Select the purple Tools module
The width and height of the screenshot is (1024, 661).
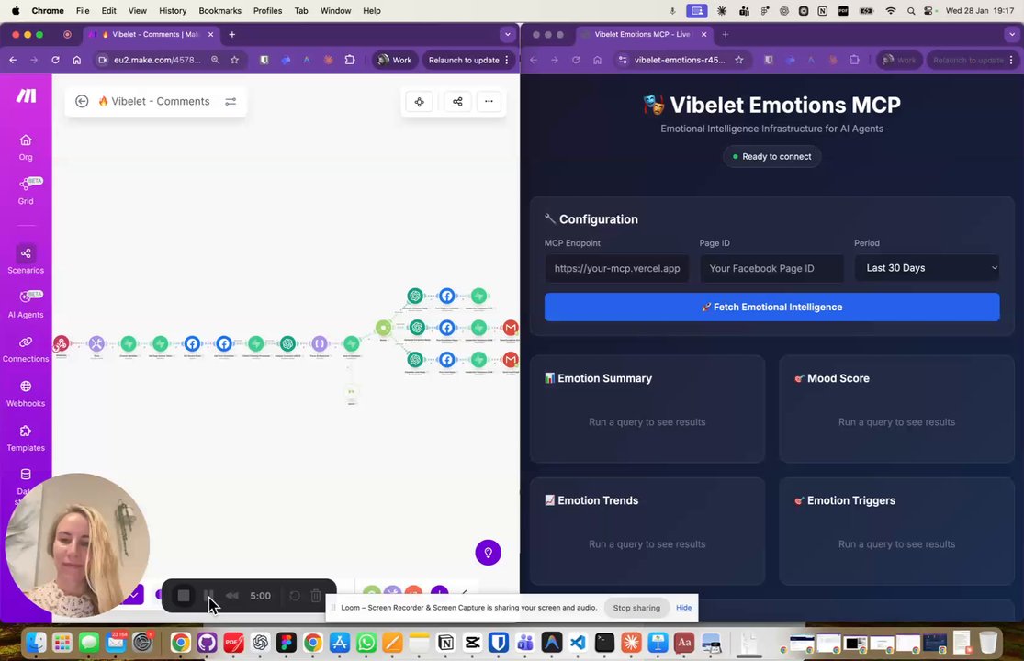click(x=96, y=343)
